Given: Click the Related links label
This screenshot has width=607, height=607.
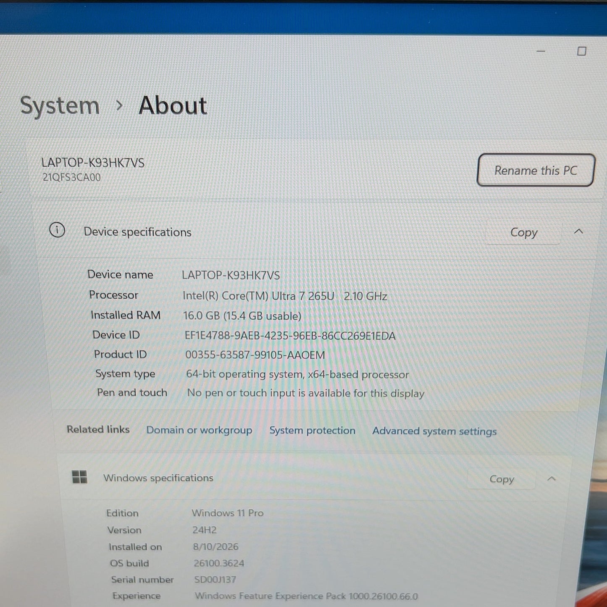Looking at the screenshot, I should coord(98,429).
